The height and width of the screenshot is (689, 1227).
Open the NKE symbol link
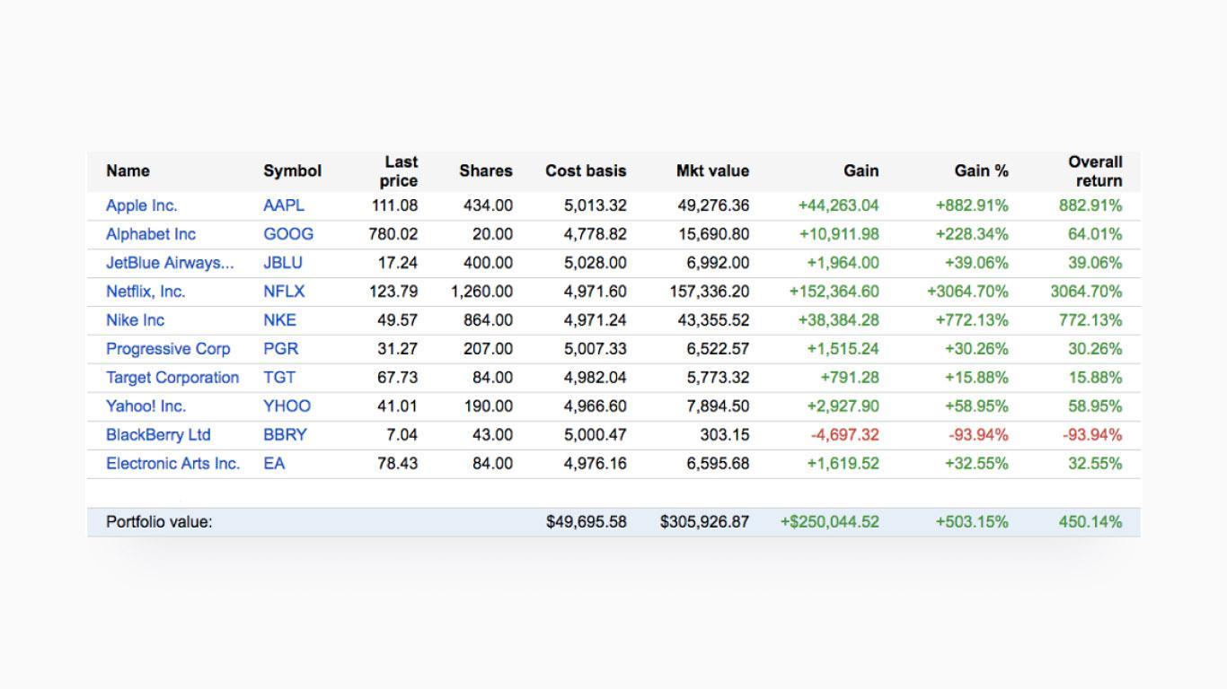pos(279,320)
